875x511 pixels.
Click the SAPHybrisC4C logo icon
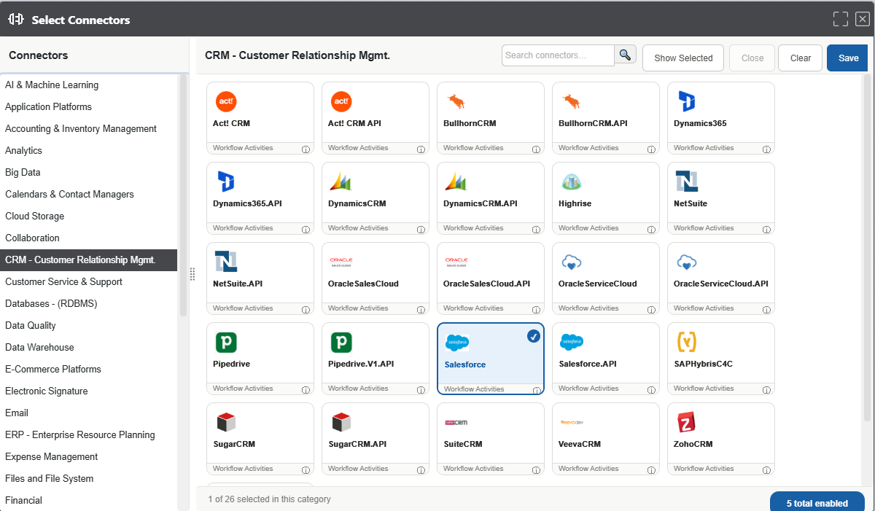[x=687, y=342]
